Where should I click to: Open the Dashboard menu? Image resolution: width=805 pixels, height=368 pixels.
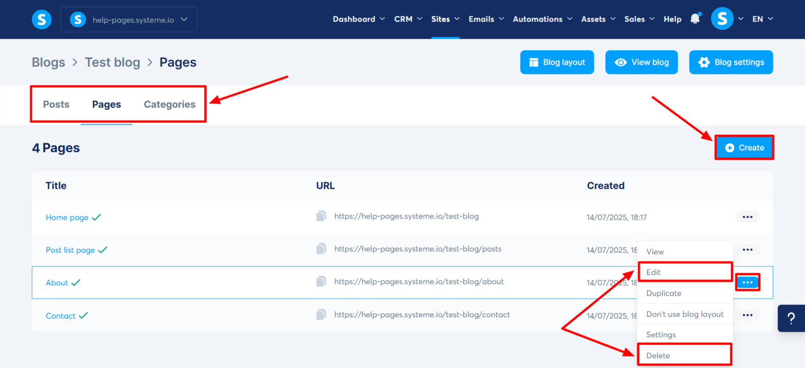[x=359, y=19]
